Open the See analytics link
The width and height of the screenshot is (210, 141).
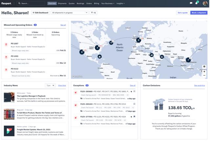click(x=199, y=85)
